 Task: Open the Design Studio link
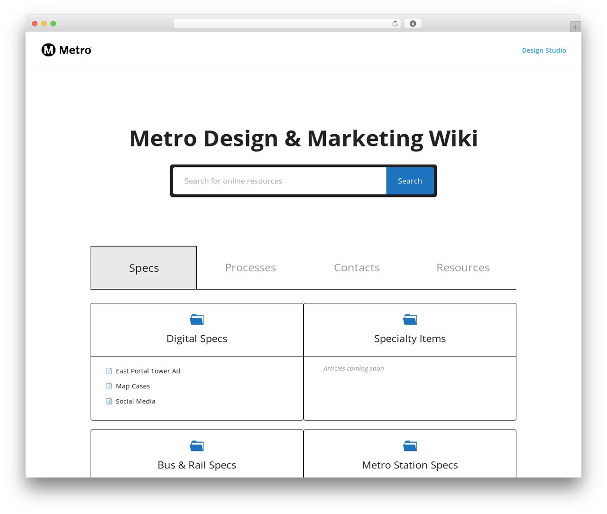544,50
